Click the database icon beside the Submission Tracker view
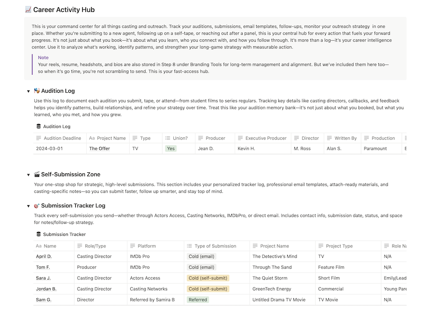 (38, 234)
